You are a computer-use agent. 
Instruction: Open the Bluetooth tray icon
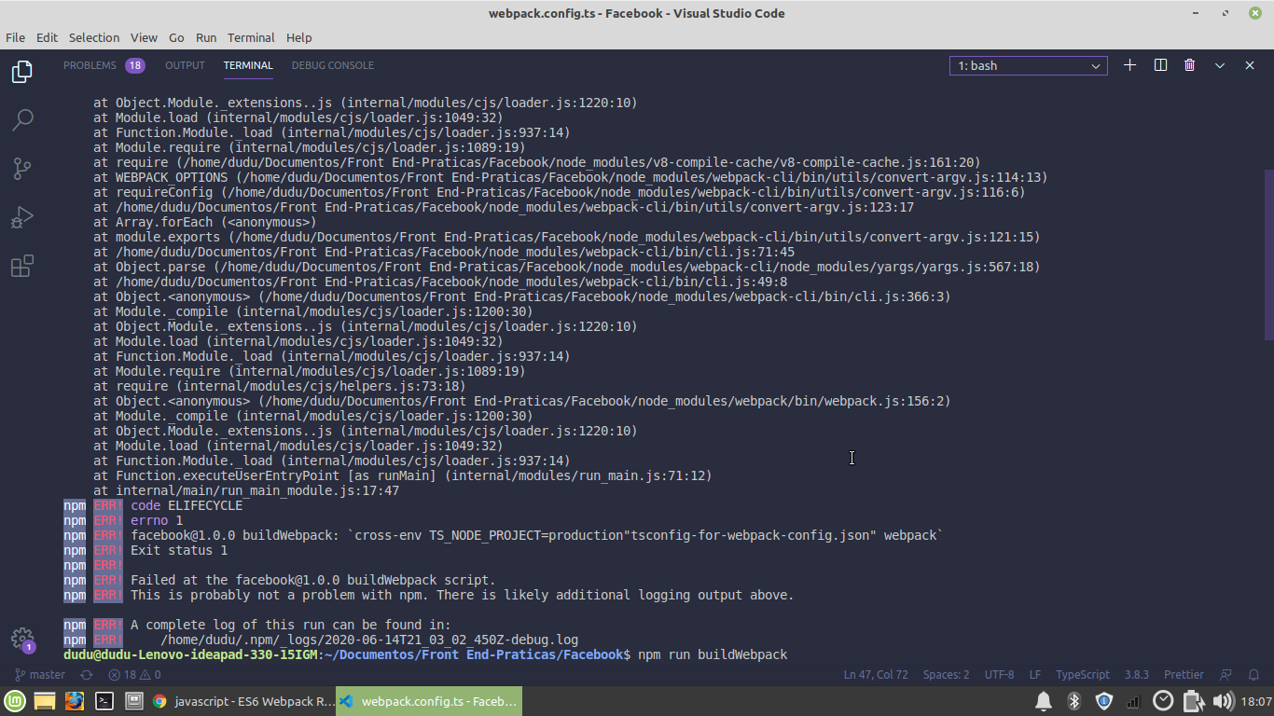point(1073,701)
